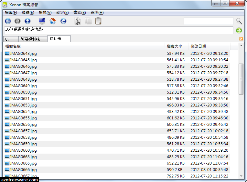Screen dimensions: 247x182
Task: Click in the search text box
Action: [x=209, y=21]
